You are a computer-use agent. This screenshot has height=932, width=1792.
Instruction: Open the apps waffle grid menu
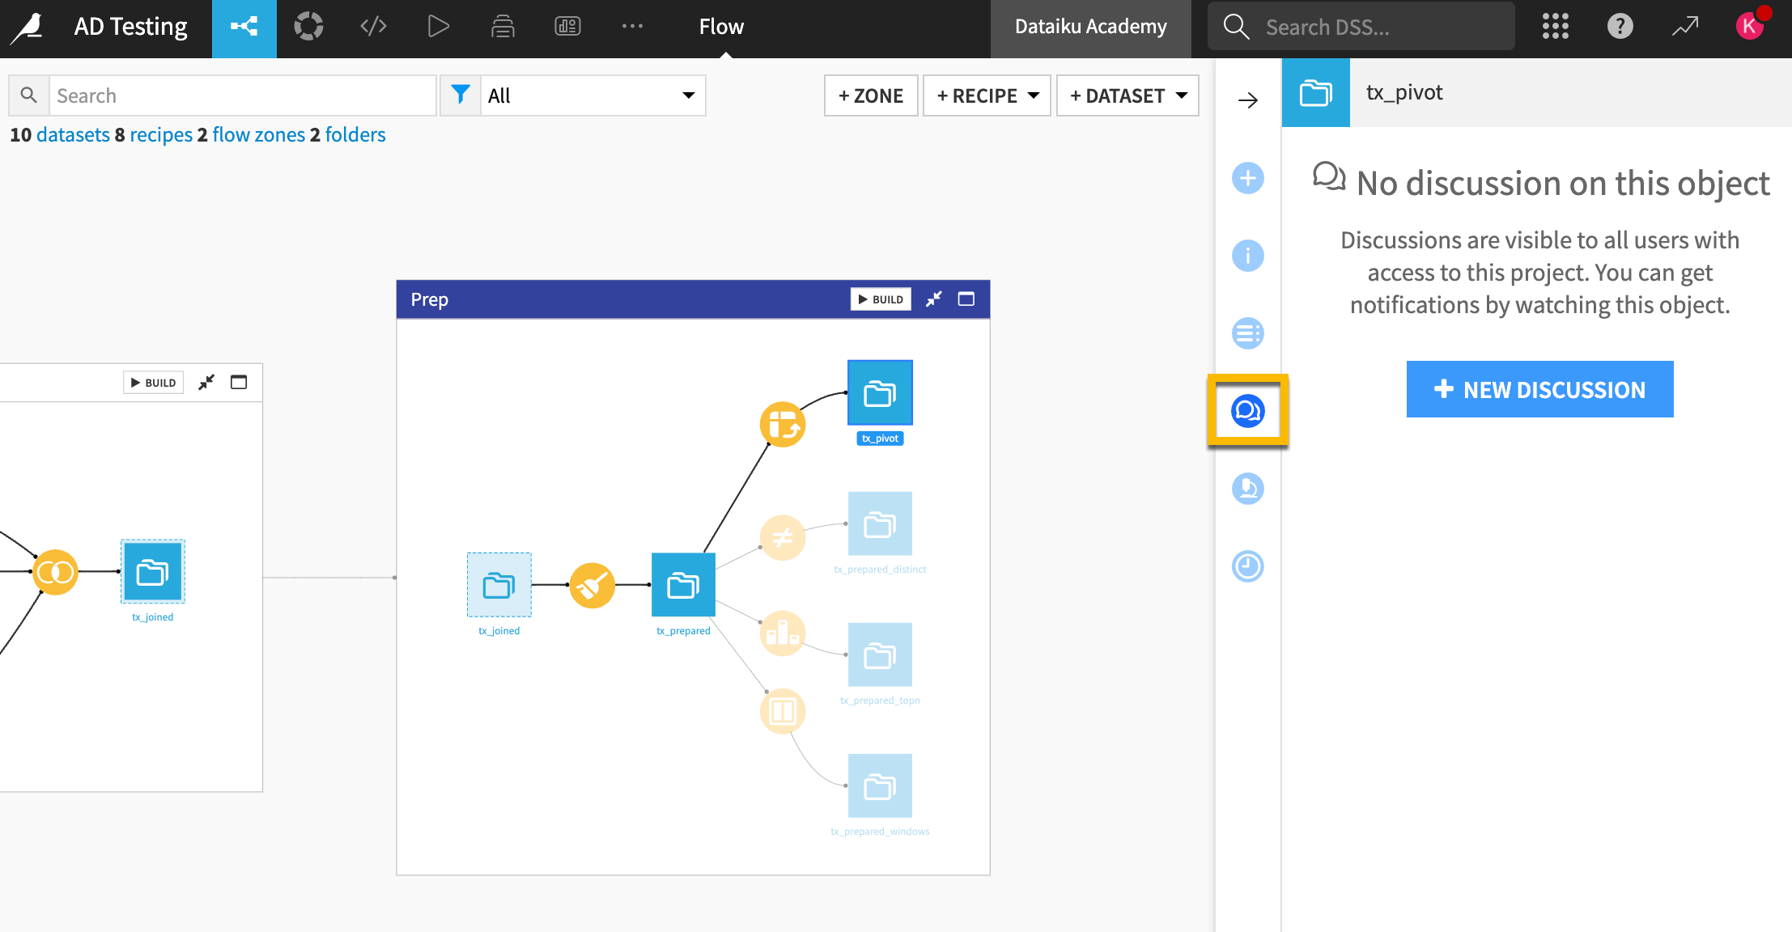tap(1555, 26)
